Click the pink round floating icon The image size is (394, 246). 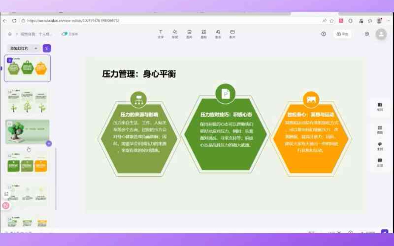pyautogui.click(x=6, y=206)
